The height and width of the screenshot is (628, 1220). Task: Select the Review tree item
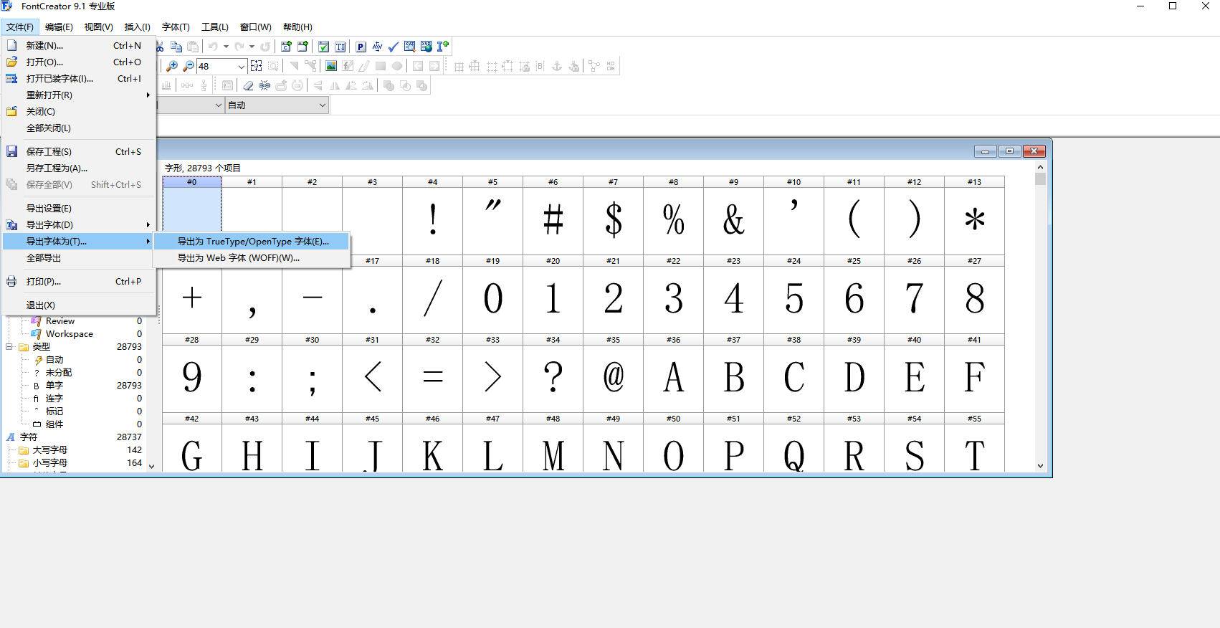60,321
